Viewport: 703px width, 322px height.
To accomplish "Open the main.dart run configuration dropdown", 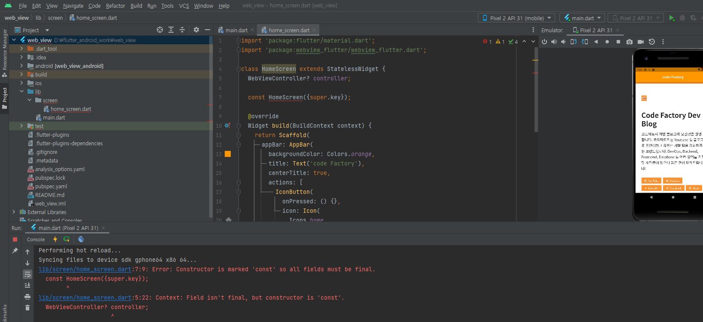I will 582,18.
